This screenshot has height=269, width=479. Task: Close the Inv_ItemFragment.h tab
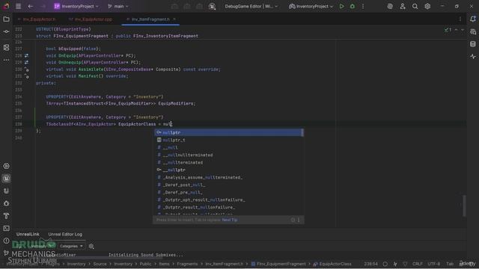pos(174,19)
